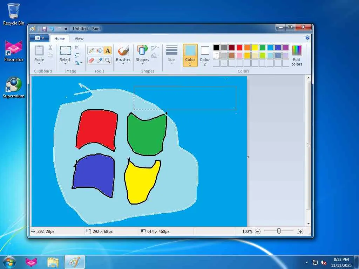Viewport: 359px width, 269px height.
Task: Click the Crop icon
Action: click(x=77, y=48)
